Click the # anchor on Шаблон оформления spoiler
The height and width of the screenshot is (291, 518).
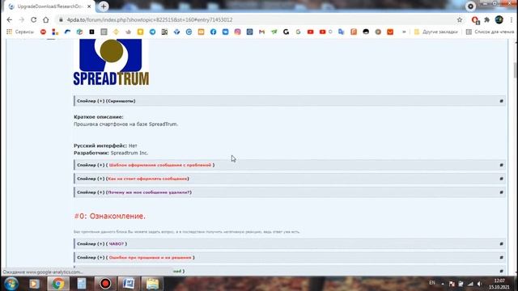tap(501, 165)
